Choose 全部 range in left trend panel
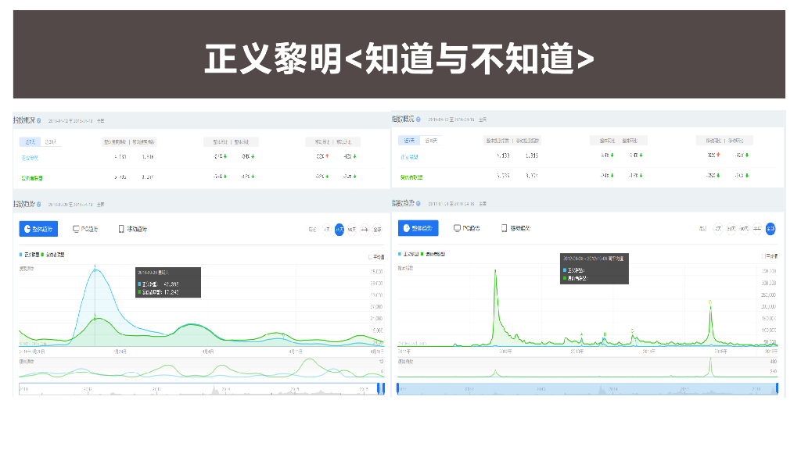Viewport: 801px width, 450px height. (377, 230)
